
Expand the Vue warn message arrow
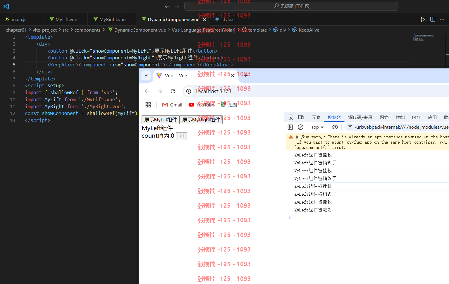[297, 137]
